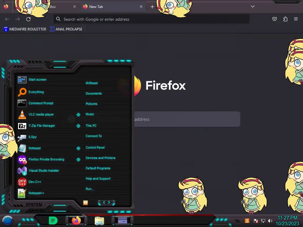The width and height of the screenshot is (303, 227).
Task: Click the volume speaker tray icon
Action: tap(270, 220)
